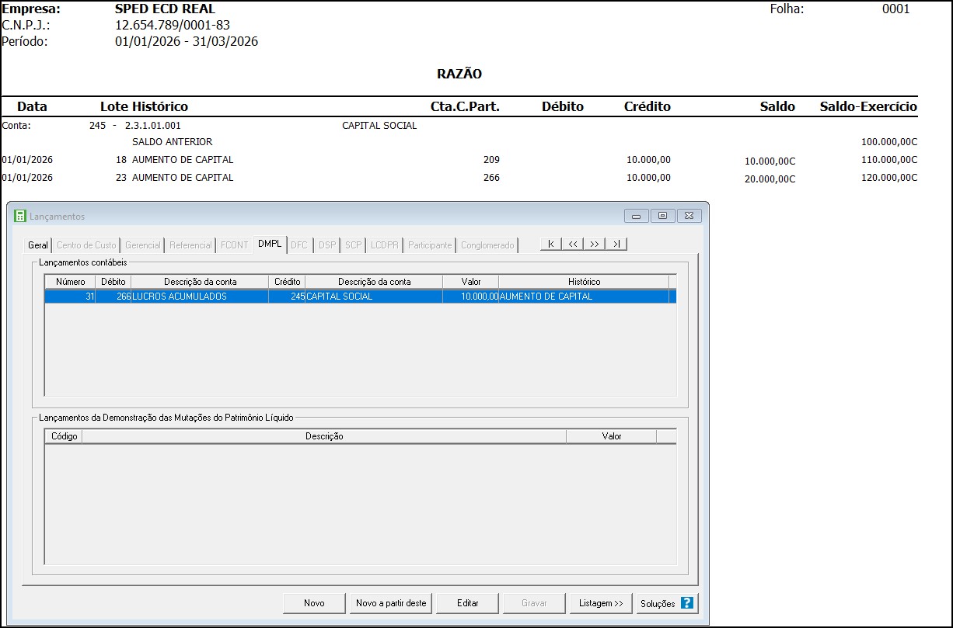This screenshot has width=953, height=628.
Task: Maximize the Lançamentos window
Action: (x=662, y=216)
